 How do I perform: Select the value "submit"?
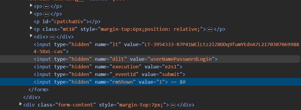(x=171, y=74)
